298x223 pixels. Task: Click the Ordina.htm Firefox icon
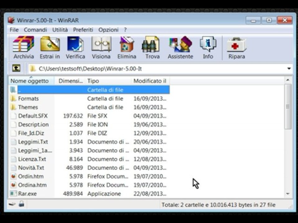pyautogui.click(x=13, y=185)
